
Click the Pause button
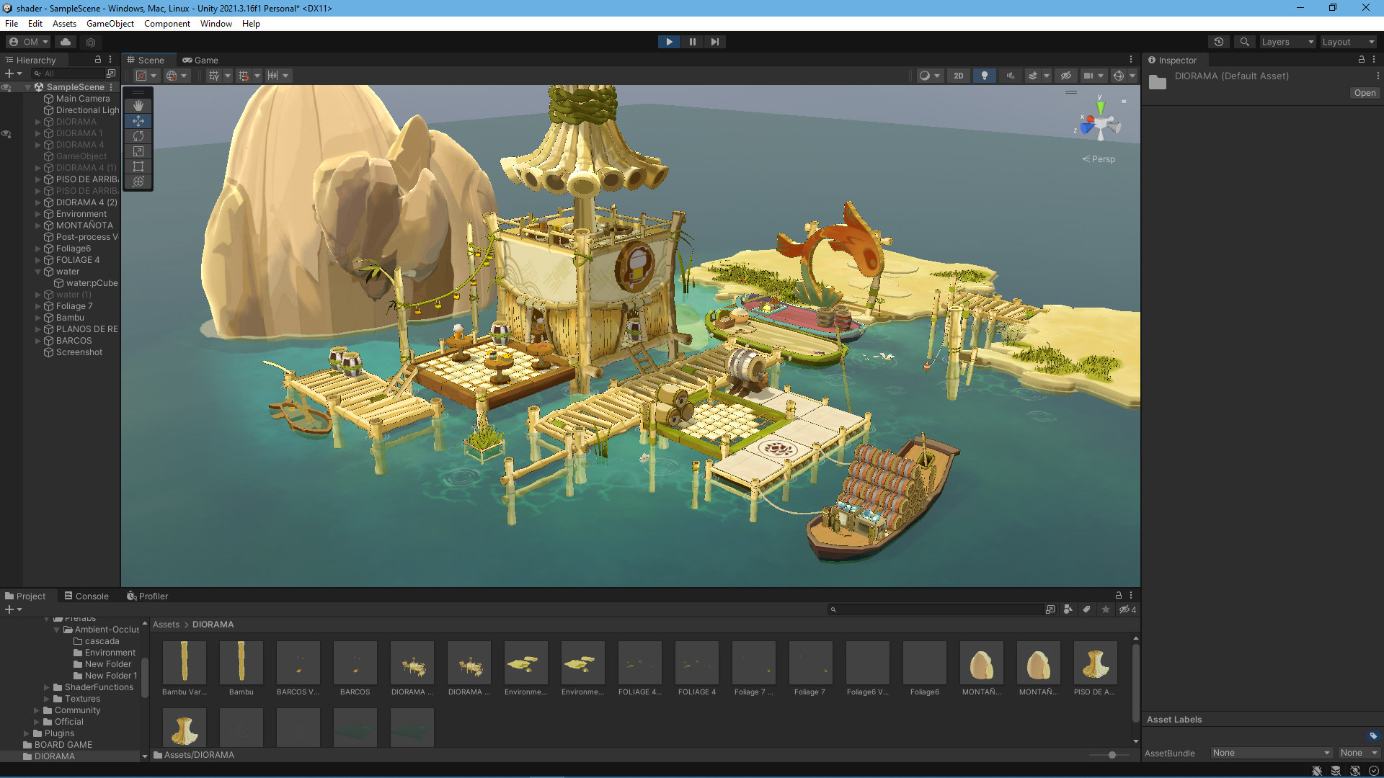tap(692, 42)
